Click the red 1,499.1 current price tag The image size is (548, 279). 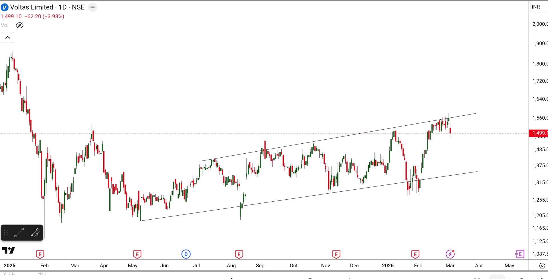(539, 133)
